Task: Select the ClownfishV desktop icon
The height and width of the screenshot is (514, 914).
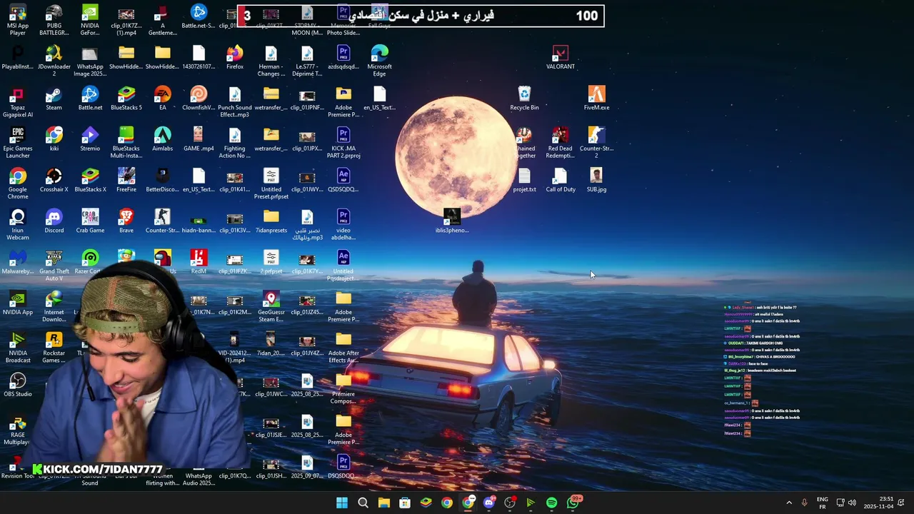Action: [199, 99]
